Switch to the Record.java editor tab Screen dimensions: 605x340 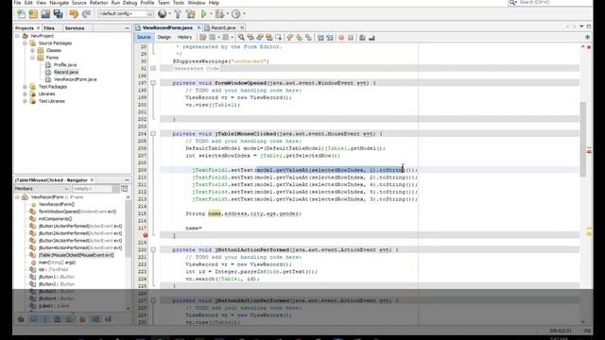223,27
